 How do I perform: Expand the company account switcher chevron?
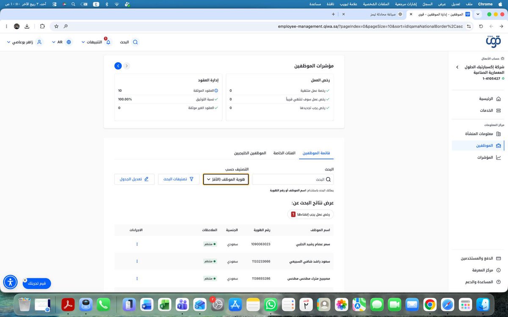click(457, 67)
